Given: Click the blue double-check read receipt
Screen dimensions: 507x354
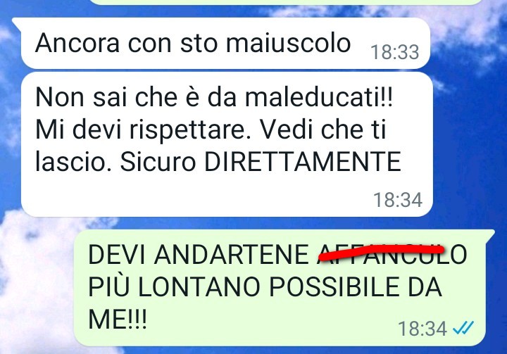Looking at the screenshot, I should [x=463, y=328].
